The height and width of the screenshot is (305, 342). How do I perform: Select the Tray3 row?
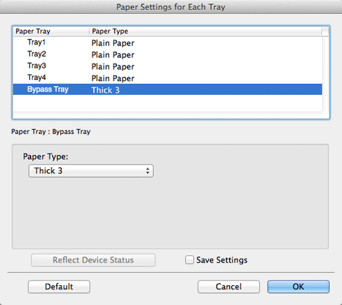pyautogui.click(x=168, y=66)
